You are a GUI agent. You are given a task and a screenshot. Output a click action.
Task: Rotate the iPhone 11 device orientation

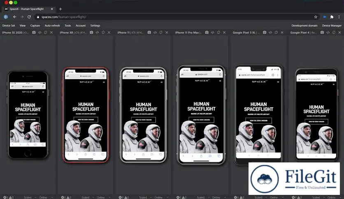[x=161, y=32]
